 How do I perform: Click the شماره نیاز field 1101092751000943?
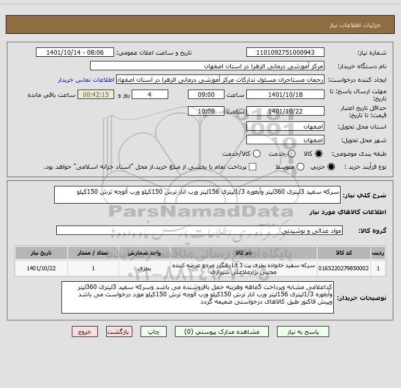point(285,52)
